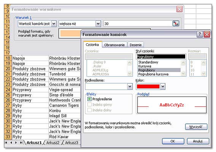This screenshot has width=216, height=152.
Task: Select the Arkusz2 sheet tab
Action: pyautogui.click(x=53, y=142)
